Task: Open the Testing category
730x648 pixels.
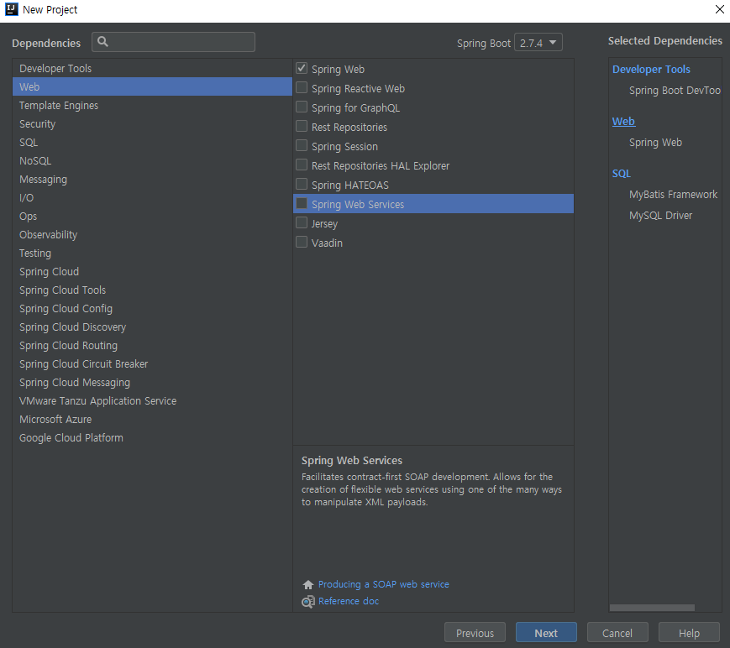Action: coord(152,253)
